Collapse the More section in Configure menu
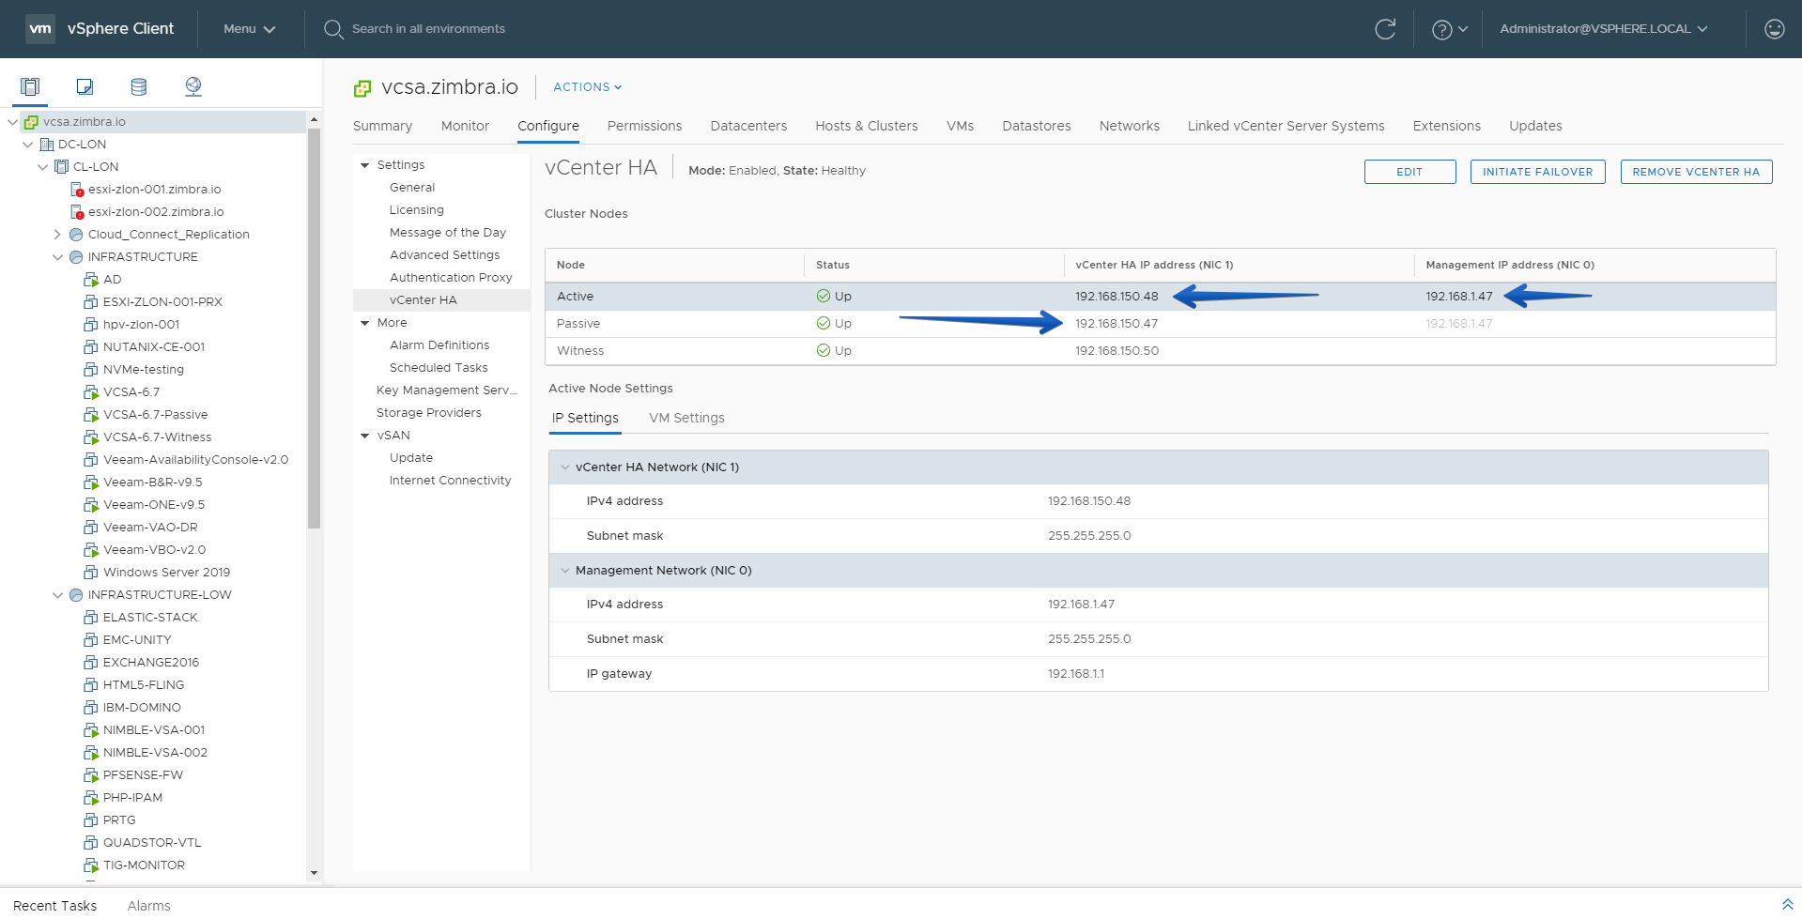 pos(365,323)
